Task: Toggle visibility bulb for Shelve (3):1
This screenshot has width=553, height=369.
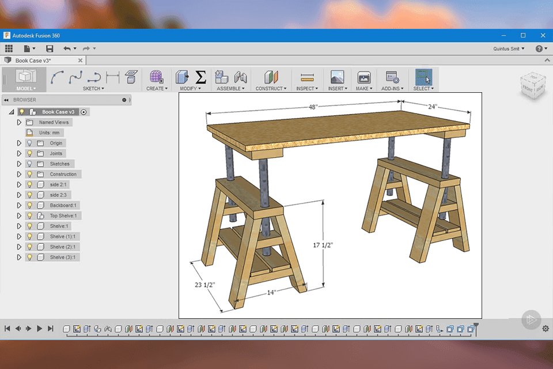Action: pos(29,257)
